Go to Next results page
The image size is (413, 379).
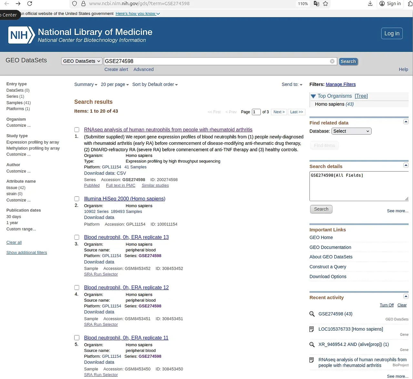click(x=279, y=112)
